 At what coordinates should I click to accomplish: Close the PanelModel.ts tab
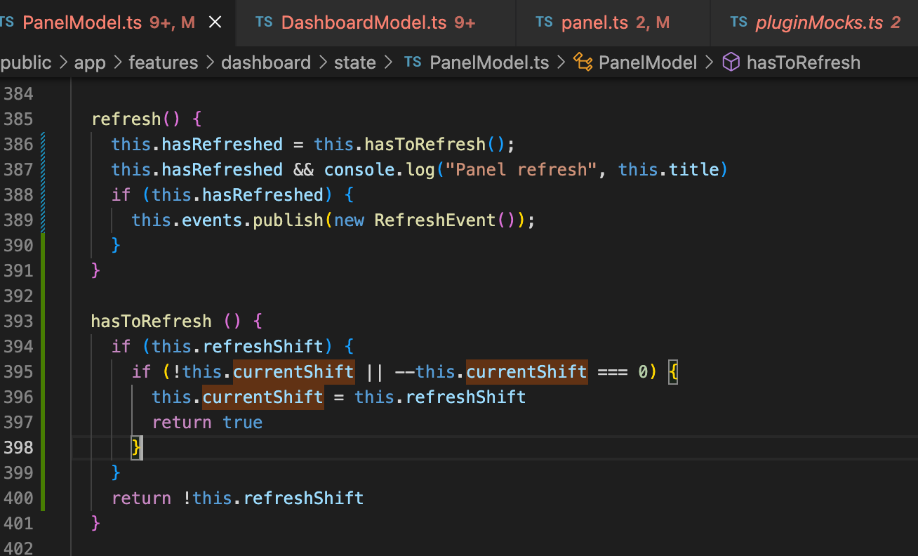(x=215, y=22)
